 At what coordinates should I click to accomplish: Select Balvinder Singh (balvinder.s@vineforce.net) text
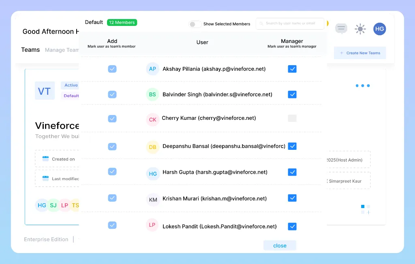217,94
